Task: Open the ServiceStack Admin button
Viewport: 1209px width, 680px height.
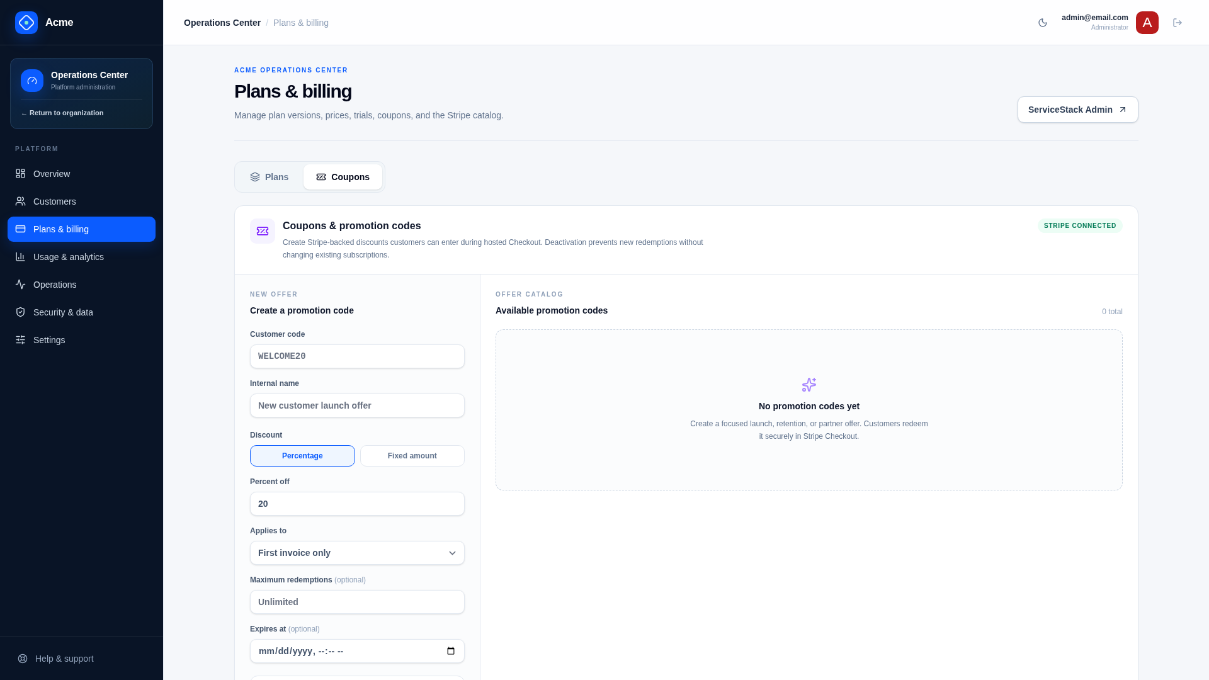Action: (1077, 110)
